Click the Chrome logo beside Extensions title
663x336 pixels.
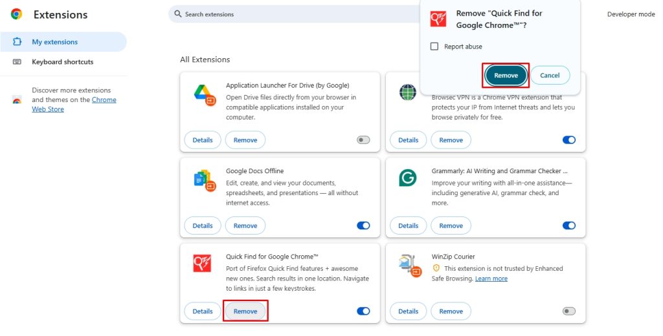click(x=16, y=14)
